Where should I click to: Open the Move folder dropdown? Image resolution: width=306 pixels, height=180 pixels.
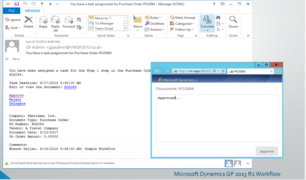click(137, 24)
